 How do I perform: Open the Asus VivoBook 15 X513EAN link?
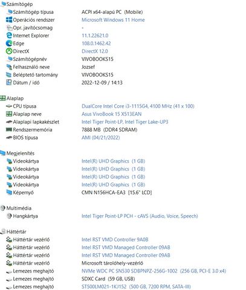(111, 114)
